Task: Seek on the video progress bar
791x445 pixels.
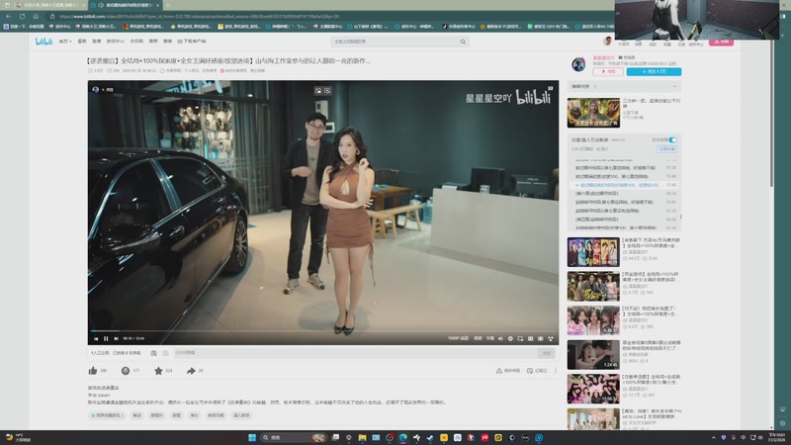Action: (323, 331)
